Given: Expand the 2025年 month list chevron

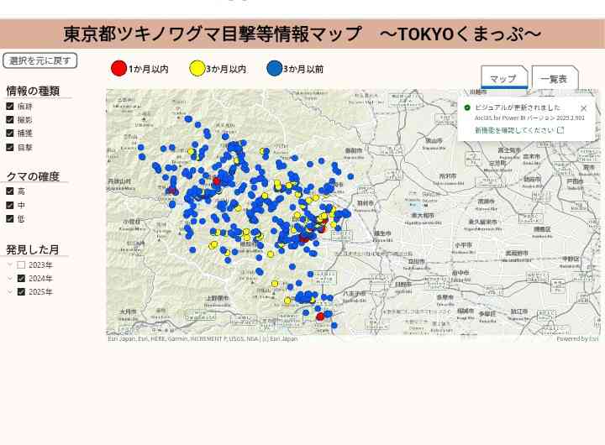Looking at the screenshot, I should [10, 292].
